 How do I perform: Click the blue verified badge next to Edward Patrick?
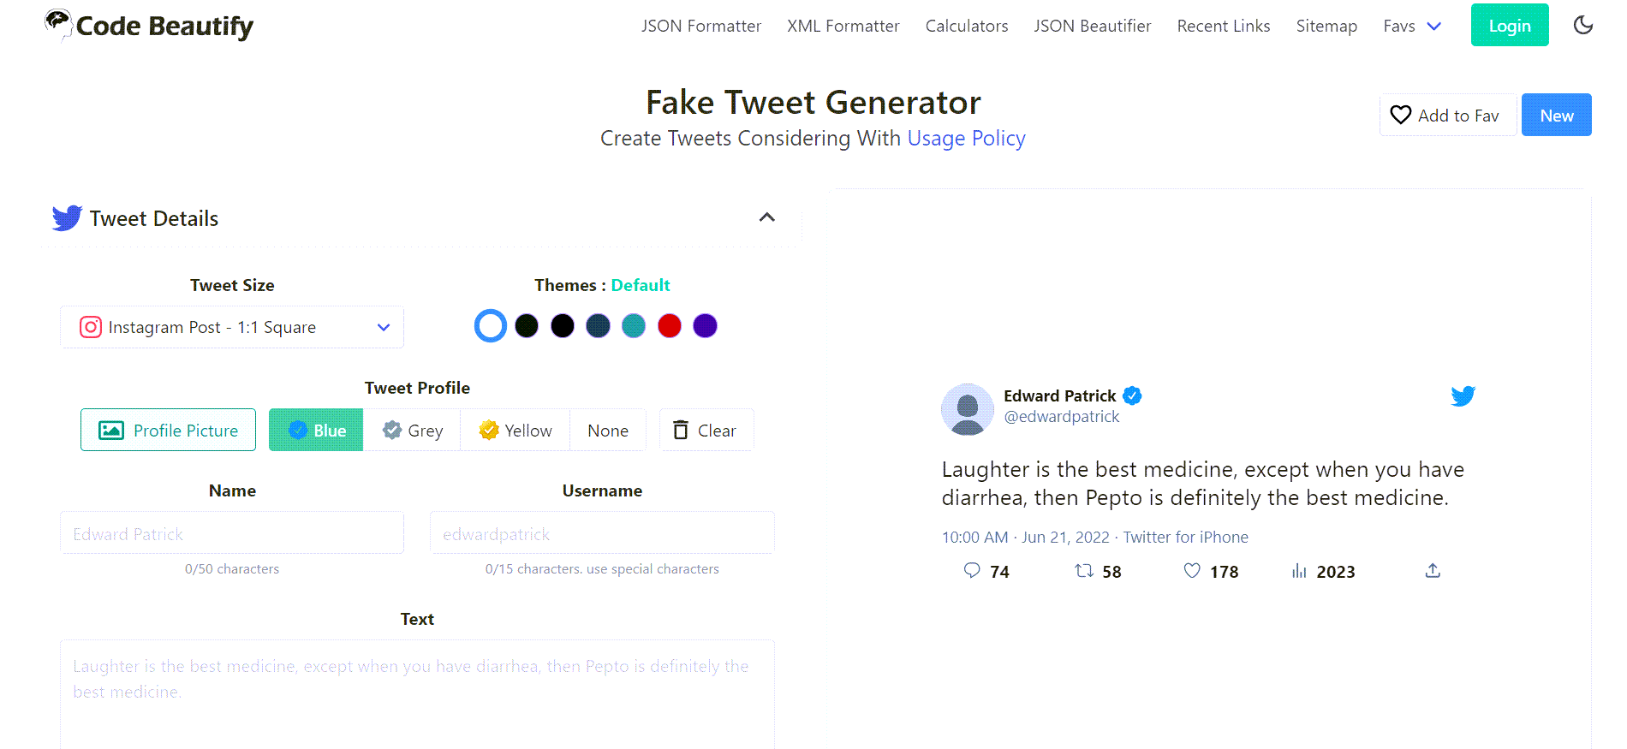coord(1132,395)
